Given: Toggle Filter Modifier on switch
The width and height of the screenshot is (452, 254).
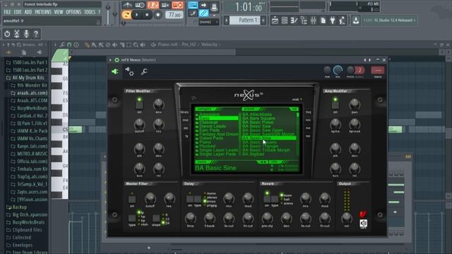Looking at the screenshot, I should (x=139, y=105).
